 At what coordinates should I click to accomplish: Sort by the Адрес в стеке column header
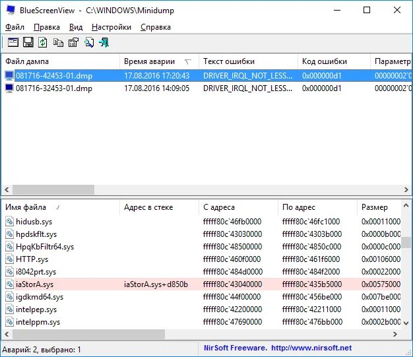tap(159, 207)
